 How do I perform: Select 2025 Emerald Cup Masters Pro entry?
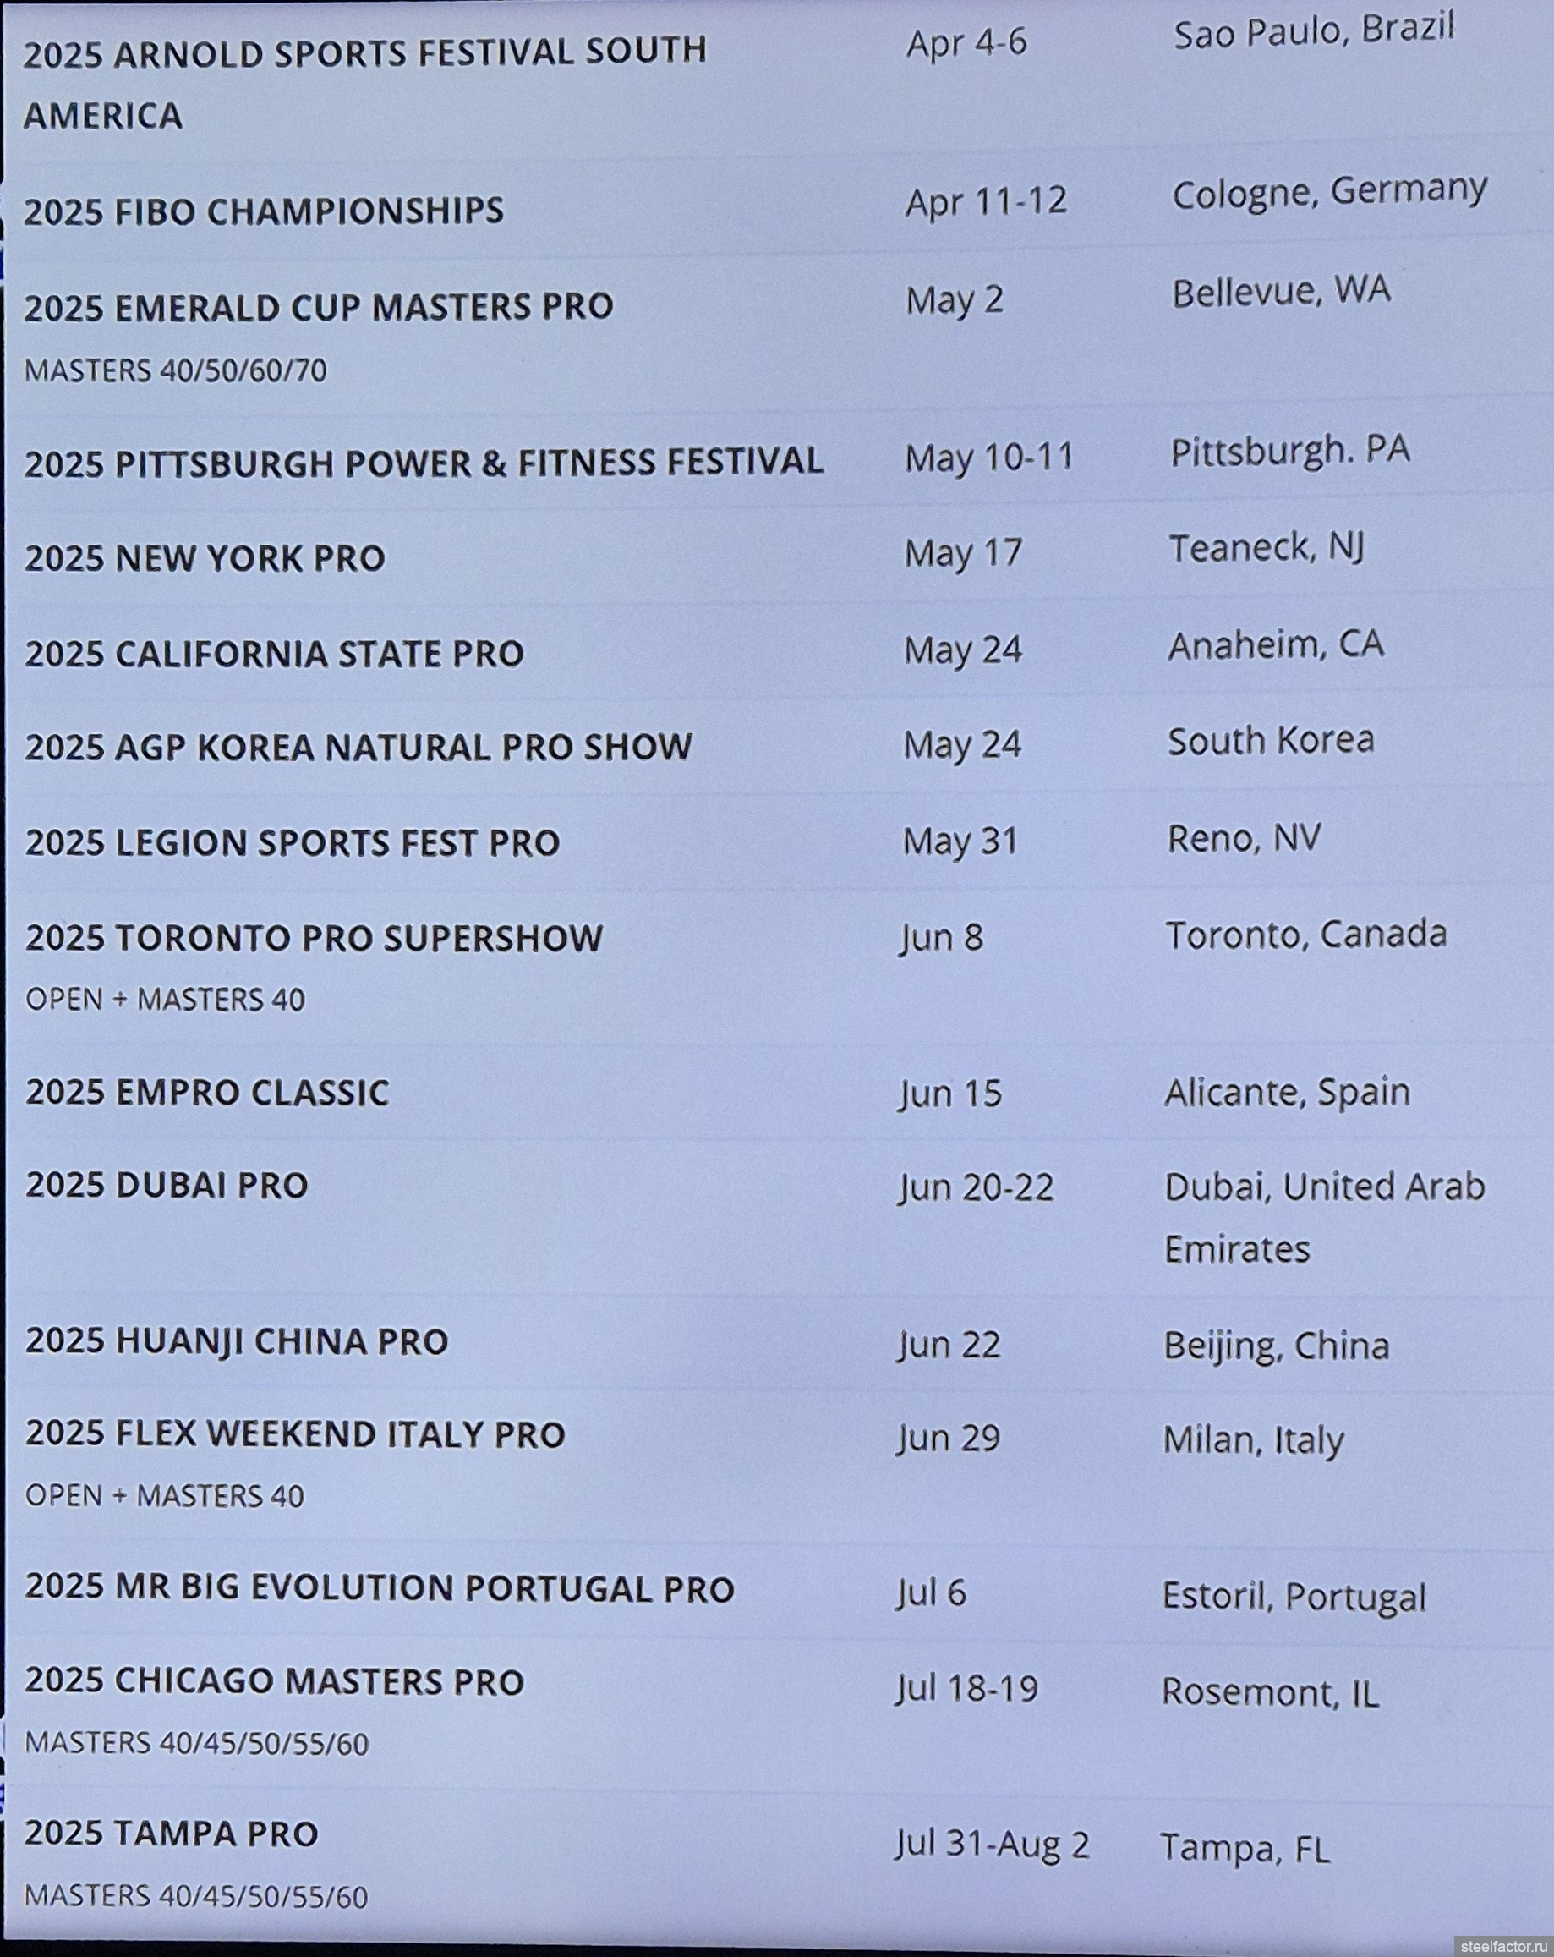[319, 307]
